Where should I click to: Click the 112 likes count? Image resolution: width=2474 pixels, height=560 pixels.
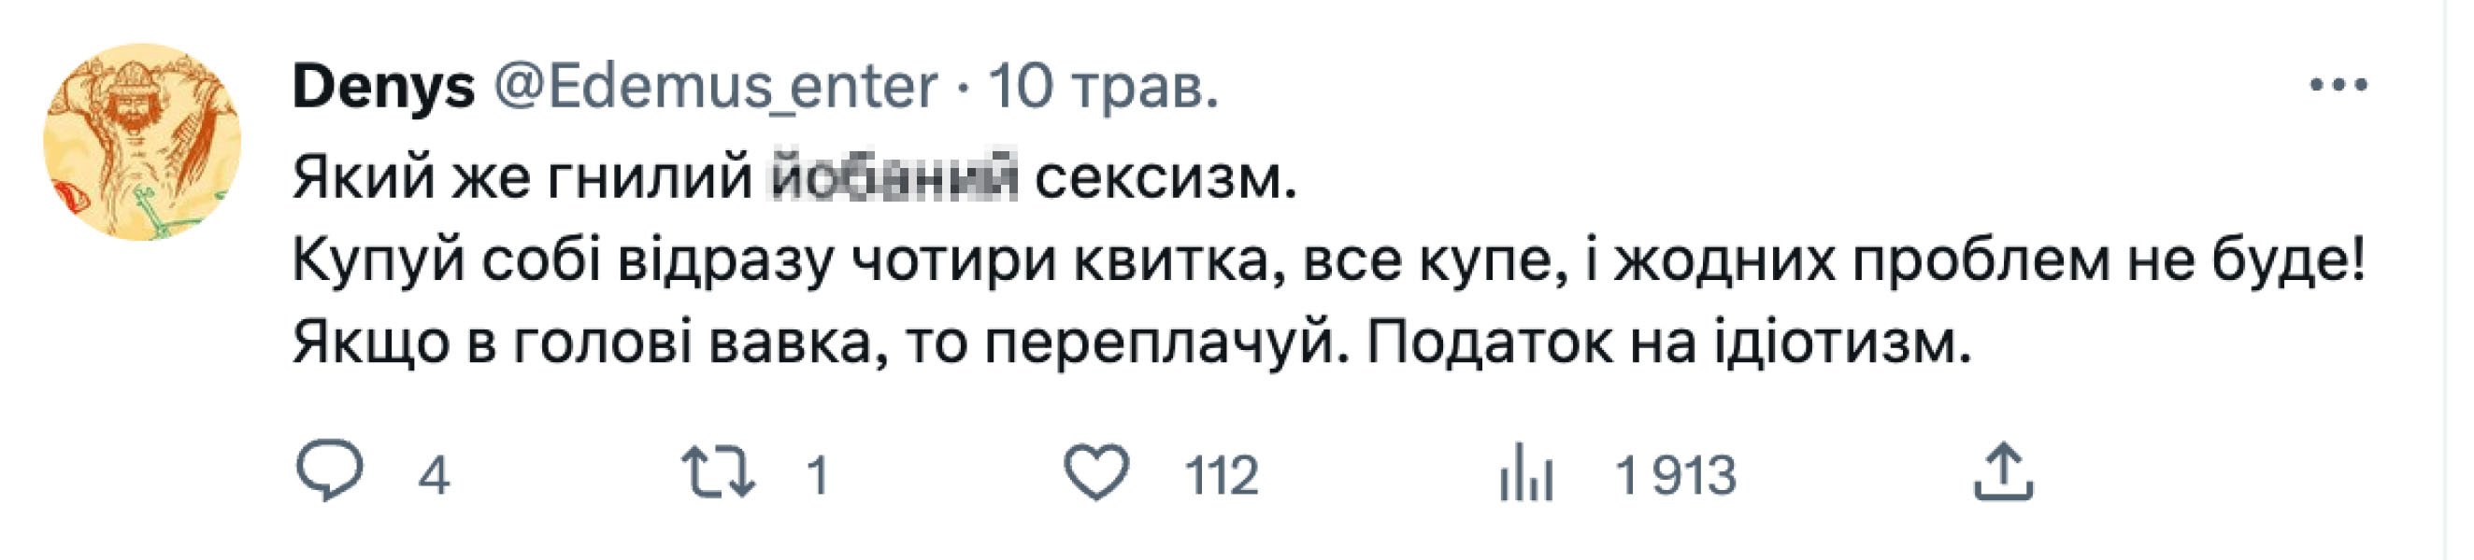[1221, 477]
